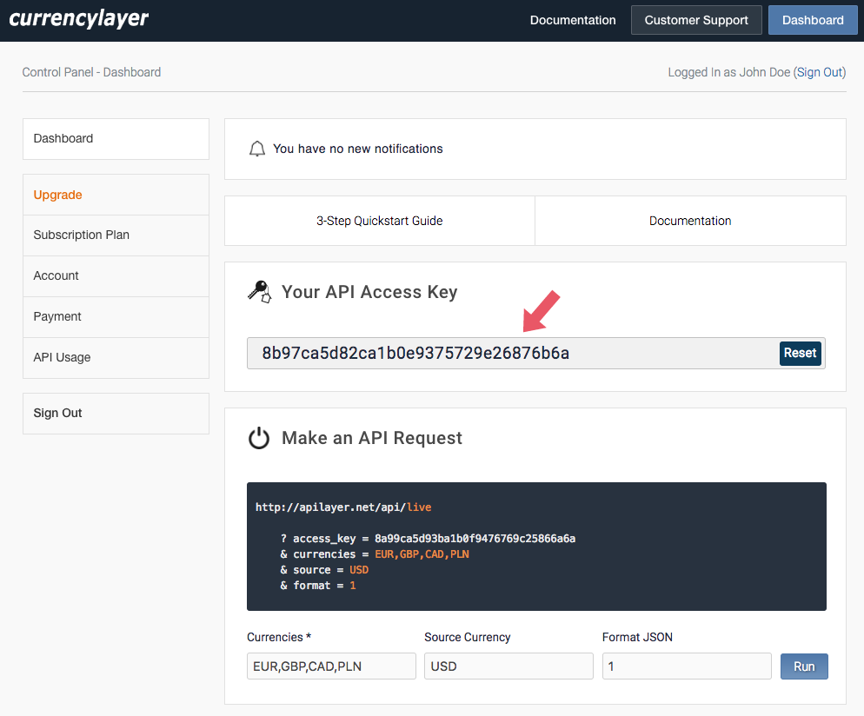The height and width of the screenshot is (716, 864).
Task: Click the source 'USD' value in code block
Action: click(x=359, y=570)
